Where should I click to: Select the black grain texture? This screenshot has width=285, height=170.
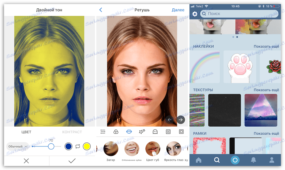click(224, 110)
